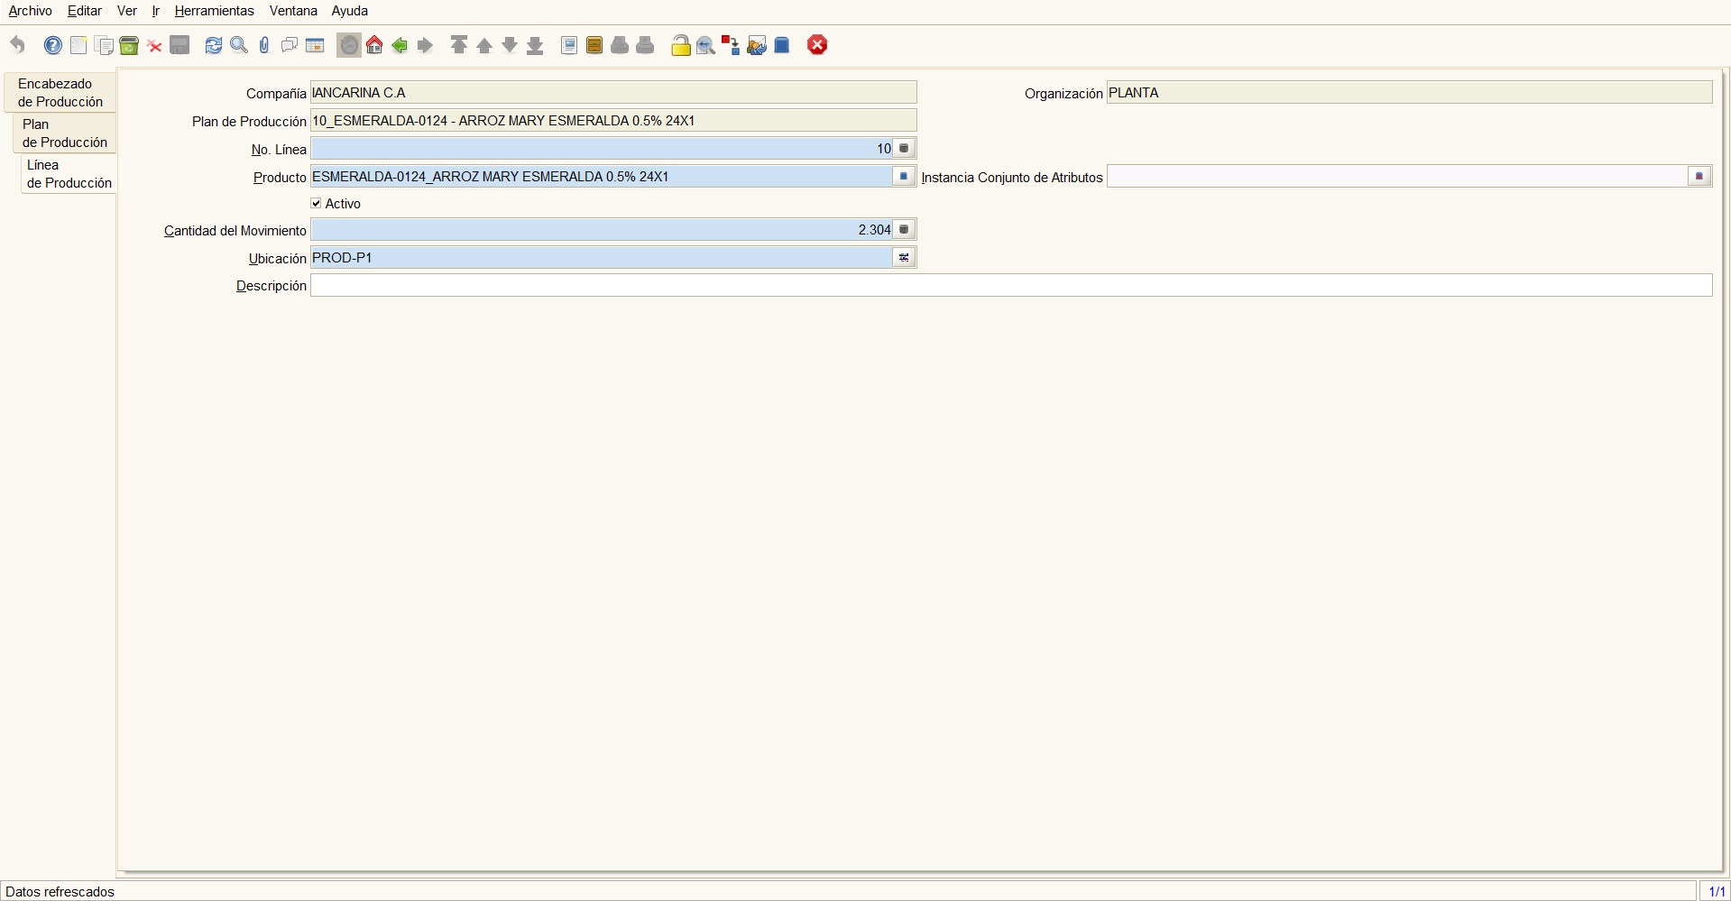Click the floppy disk Save icon
The image size is (1731, 901).
click(180, 45)
